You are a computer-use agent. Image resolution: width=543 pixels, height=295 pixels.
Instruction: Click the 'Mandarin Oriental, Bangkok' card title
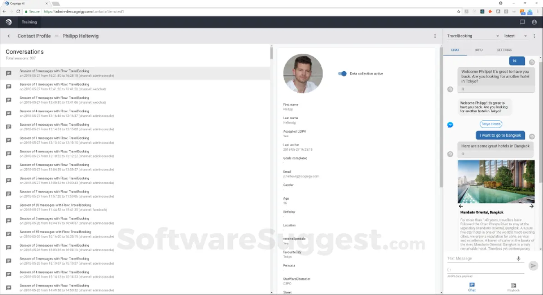tap(482, 212)
